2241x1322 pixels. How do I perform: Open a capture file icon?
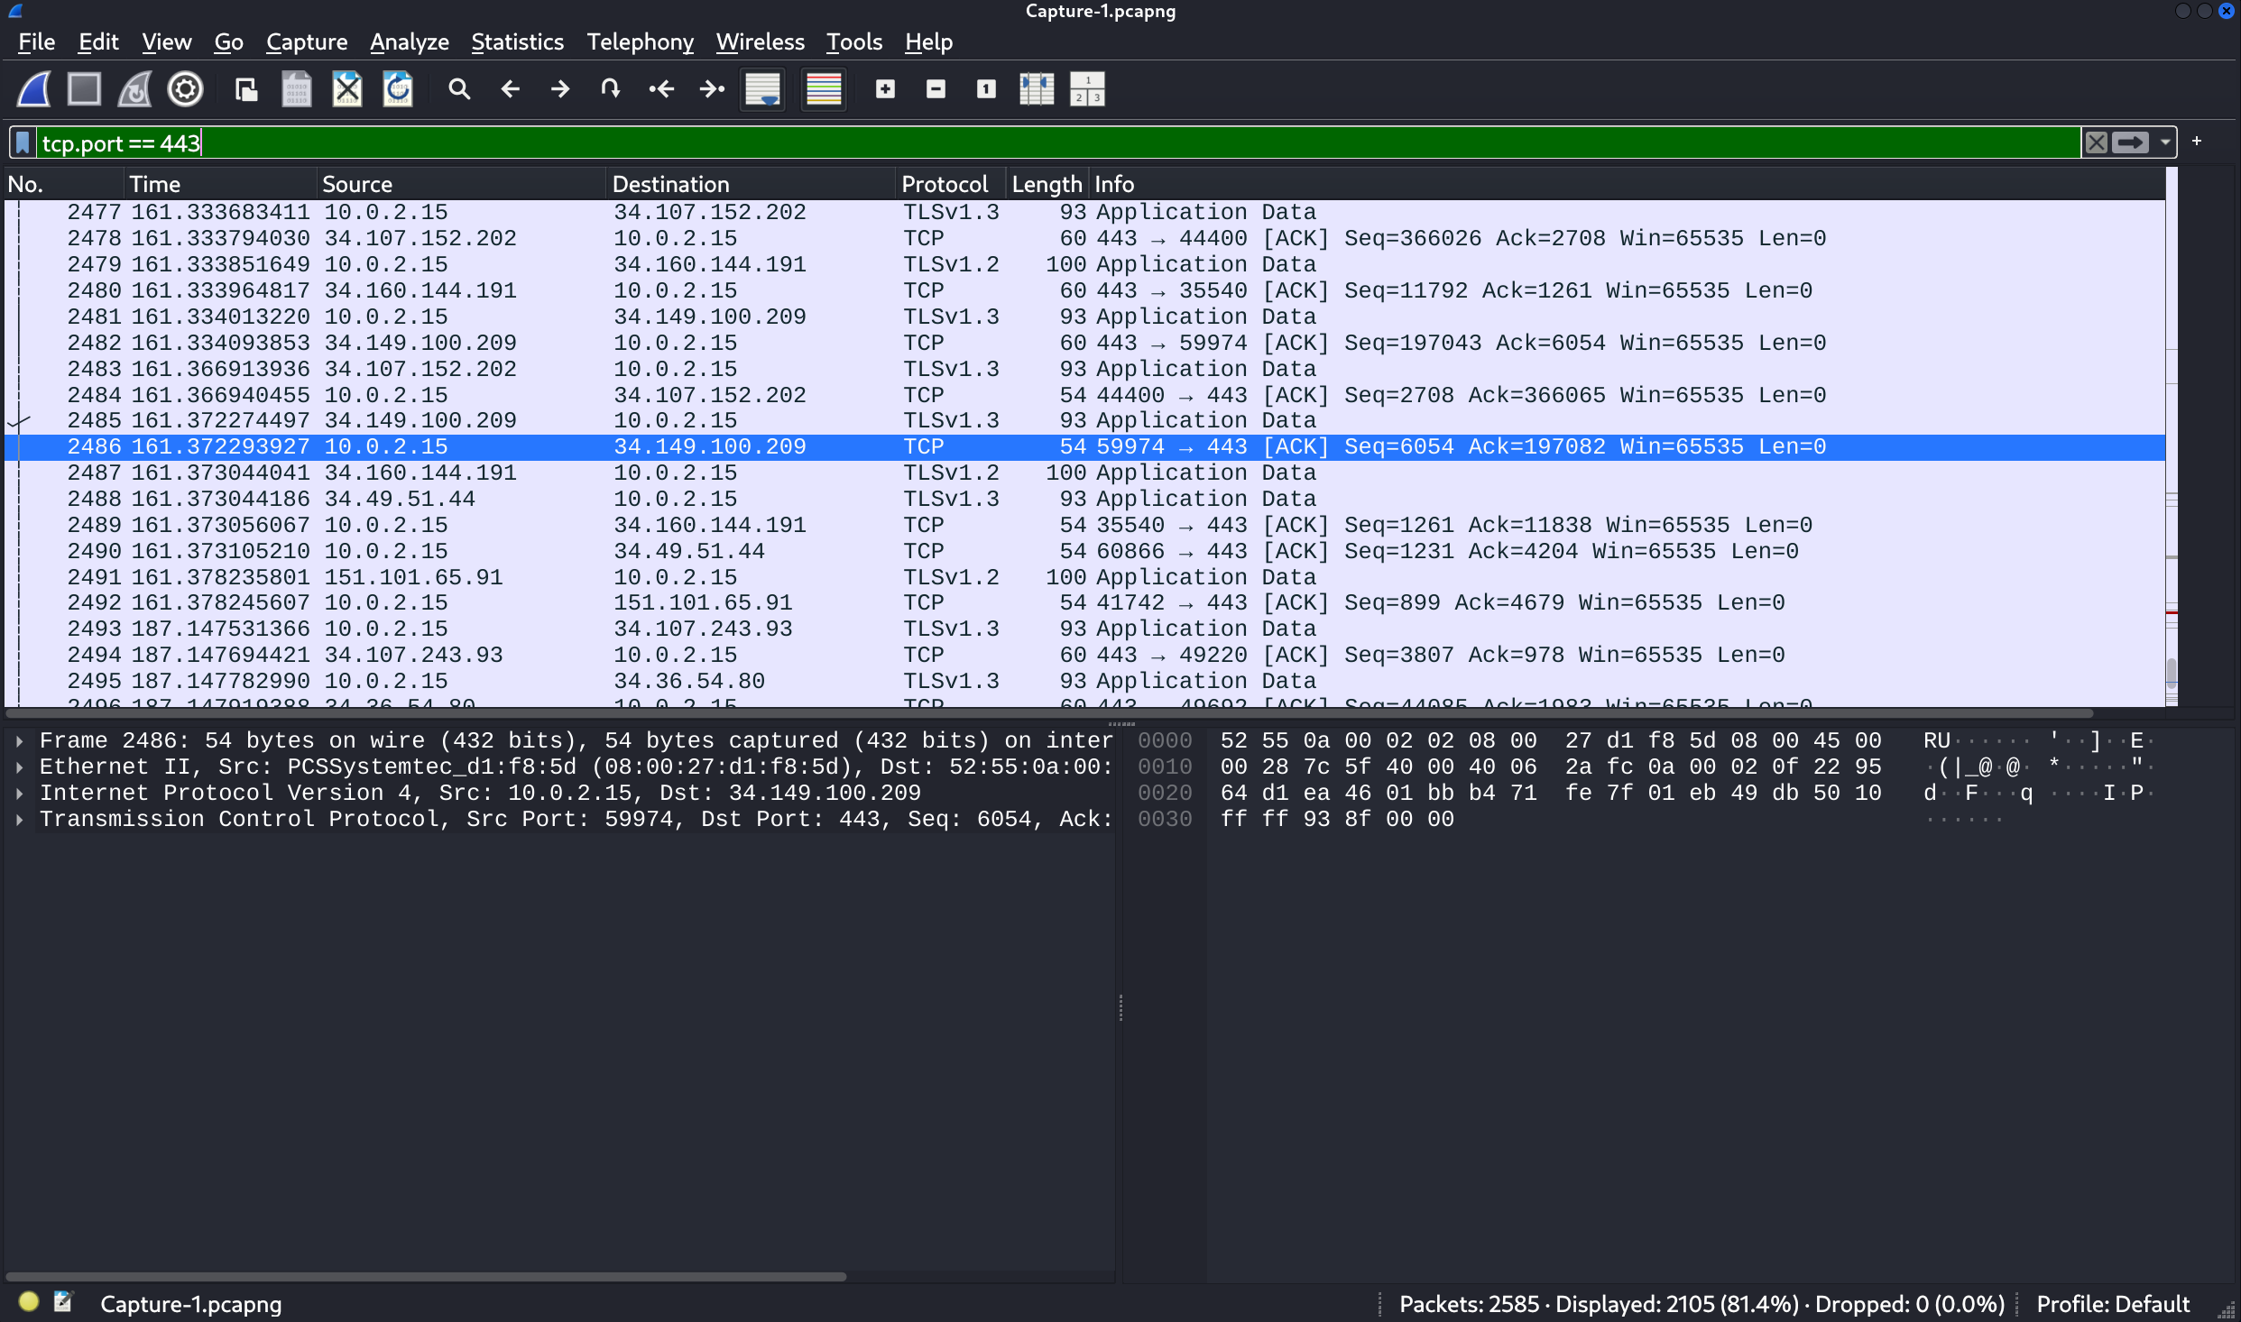click(246, 89)
